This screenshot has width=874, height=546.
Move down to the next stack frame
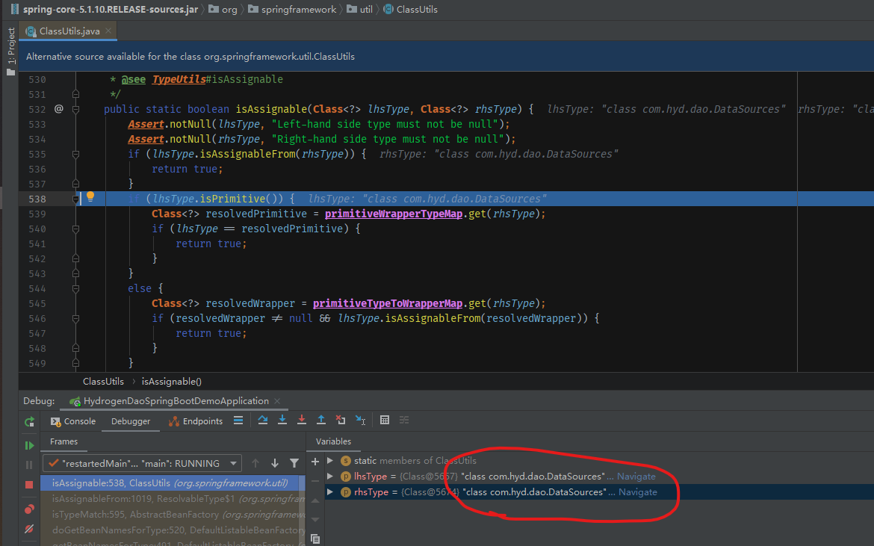[x=275, y=463]
